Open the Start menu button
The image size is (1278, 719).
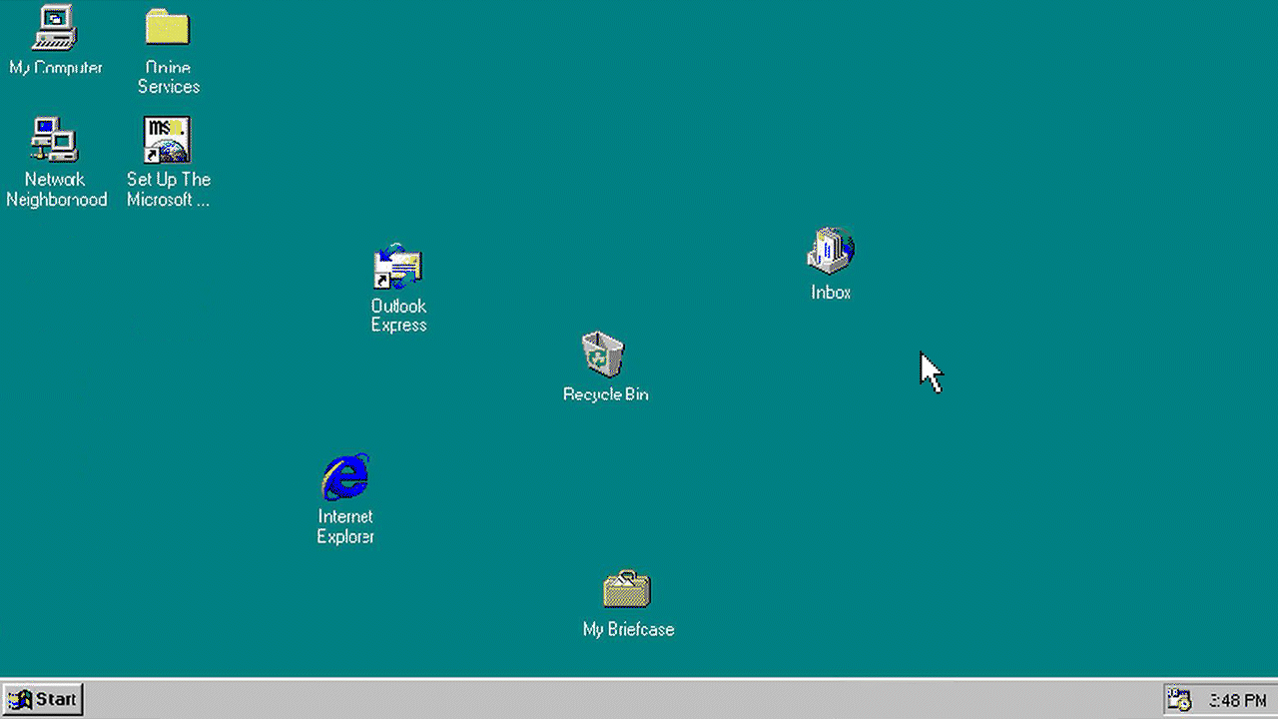coord(42,699)
